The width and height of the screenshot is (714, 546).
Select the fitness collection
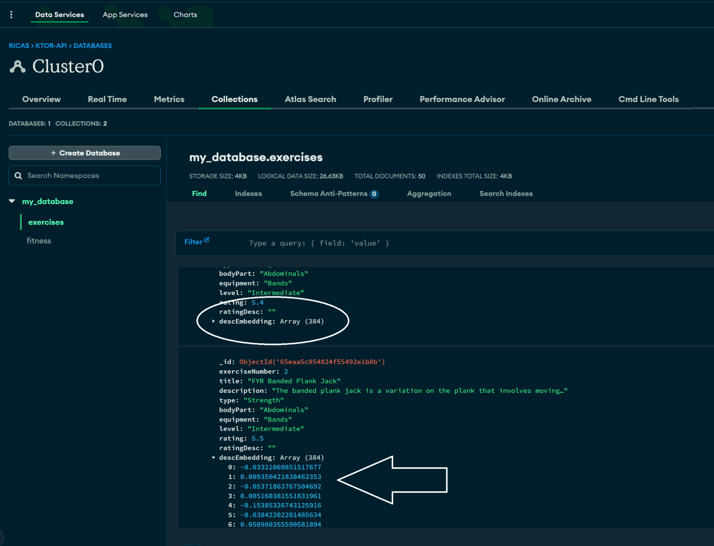tap(39, 241)
